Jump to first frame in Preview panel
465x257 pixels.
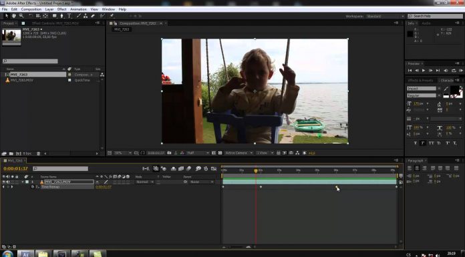click(410, 71)
